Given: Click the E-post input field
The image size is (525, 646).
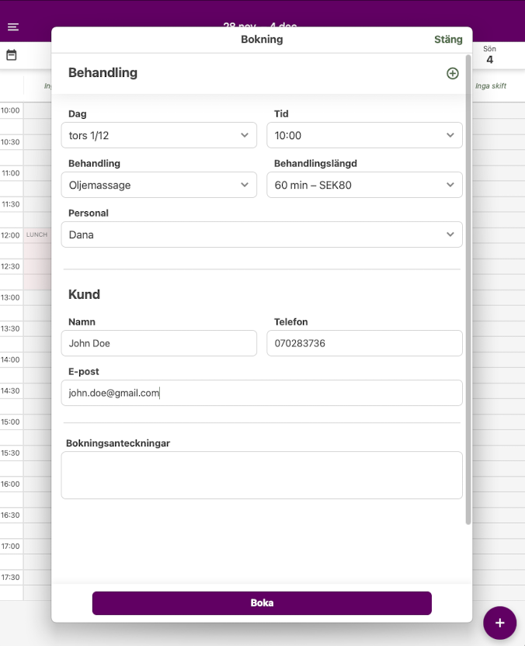Looking at the screenshot, I should click(262, 393).
